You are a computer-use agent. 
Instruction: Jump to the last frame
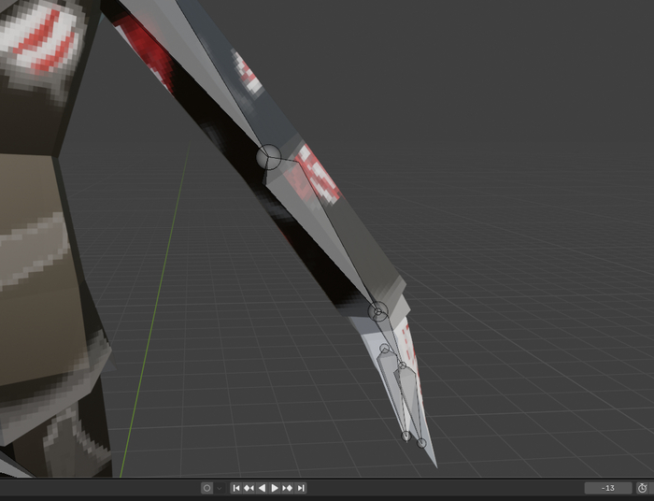click(301, 488)
